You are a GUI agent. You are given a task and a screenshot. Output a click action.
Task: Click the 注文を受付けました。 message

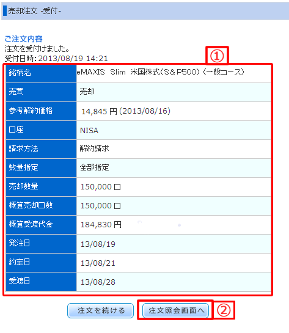click(37, 49)
